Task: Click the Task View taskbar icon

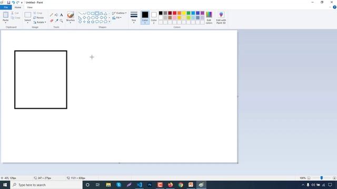Action: (x=98, y=185)
